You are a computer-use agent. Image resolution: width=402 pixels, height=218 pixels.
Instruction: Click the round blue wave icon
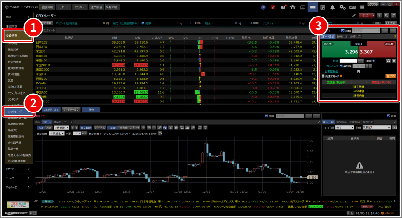click(263, 7)
